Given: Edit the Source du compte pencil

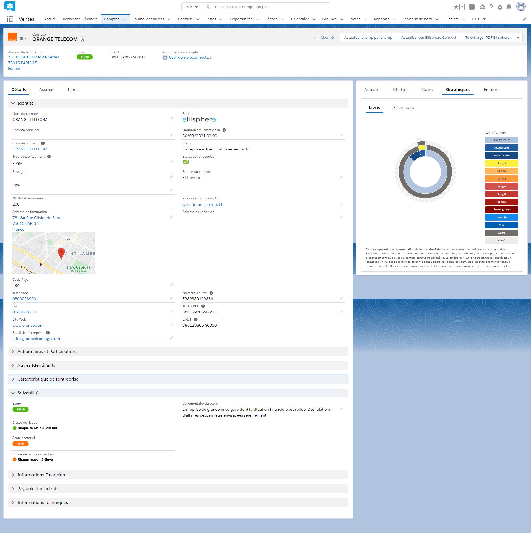Looking at the screenshot, I should pos(342,177).
